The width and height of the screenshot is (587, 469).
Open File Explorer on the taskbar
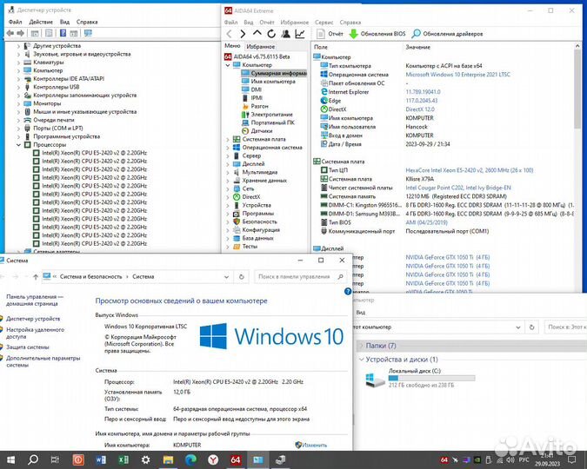pos(168,459)
